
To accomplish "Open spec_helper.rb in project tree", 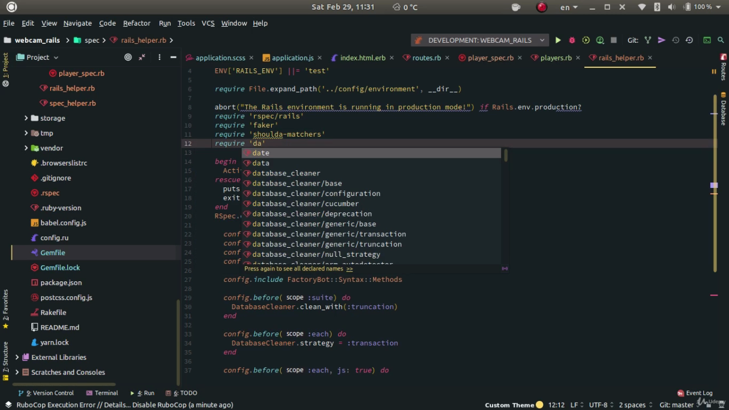I will click(x=73, y=103).
